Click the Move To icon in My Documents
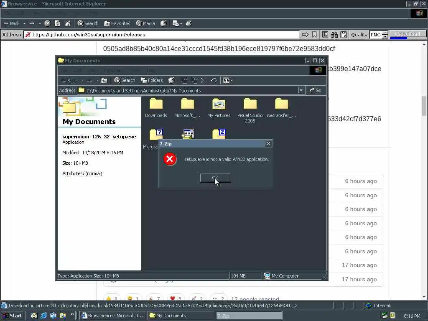The image size is (428, 321). 184,81
